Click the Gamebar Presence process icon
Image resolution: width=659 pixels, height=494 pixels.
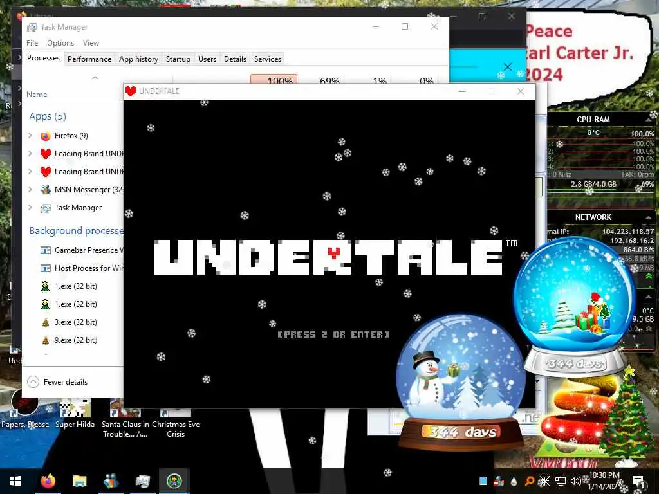tap(46, 250)
